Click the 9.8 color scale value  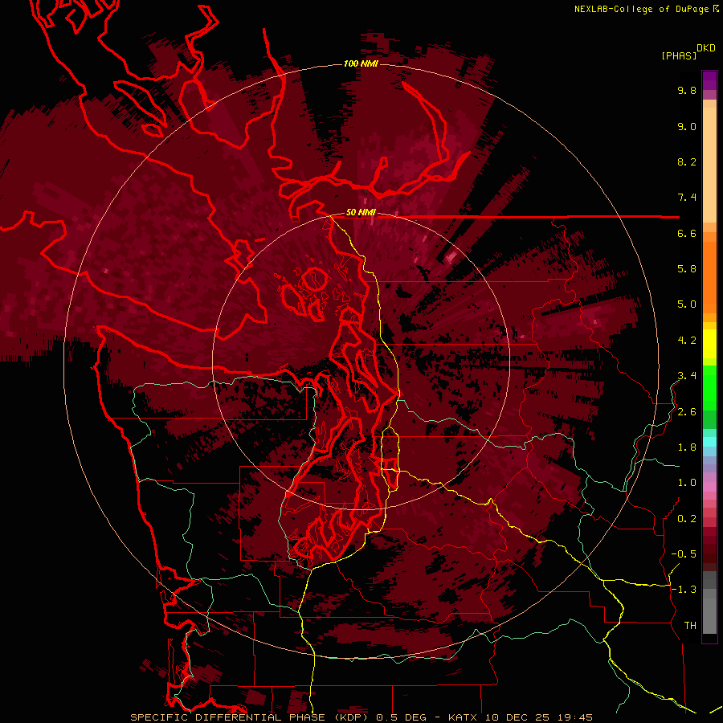tap(687, 90)
